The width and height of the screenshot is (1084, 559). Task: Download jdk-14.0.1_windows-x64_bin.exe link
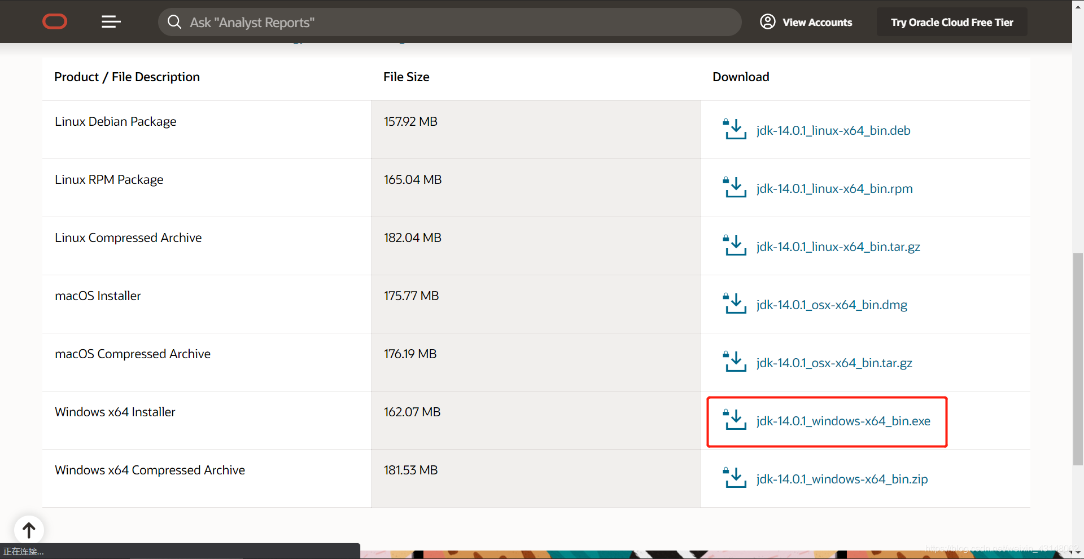point(843,421)
